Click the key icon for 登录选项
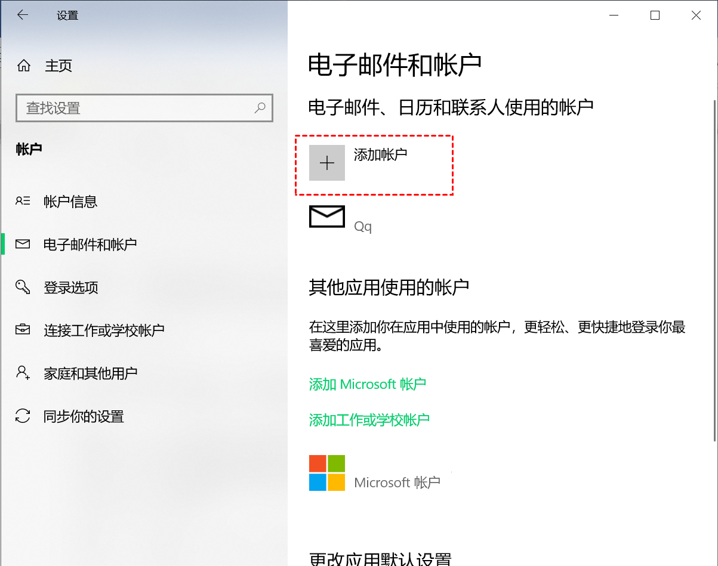This screenshot has height=566, width=718. pyautogui.click(x=23, y=287)
